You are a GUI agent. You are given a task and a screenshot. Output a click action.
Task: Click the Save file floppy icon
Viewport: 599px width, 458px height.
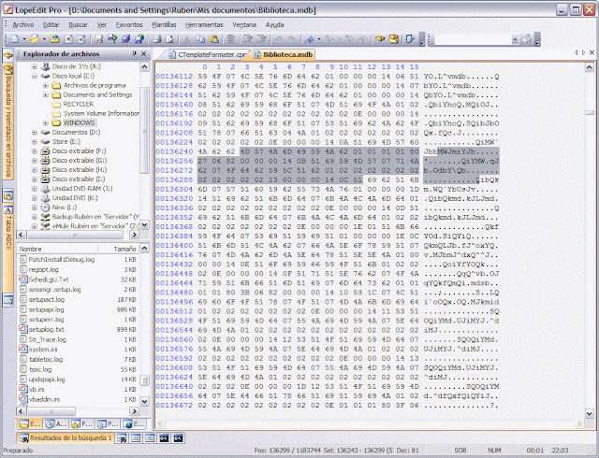click(x=99, y=39)
